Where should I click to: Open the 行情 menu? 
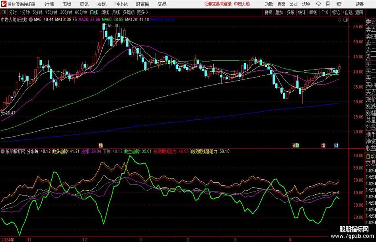(49, 4)
